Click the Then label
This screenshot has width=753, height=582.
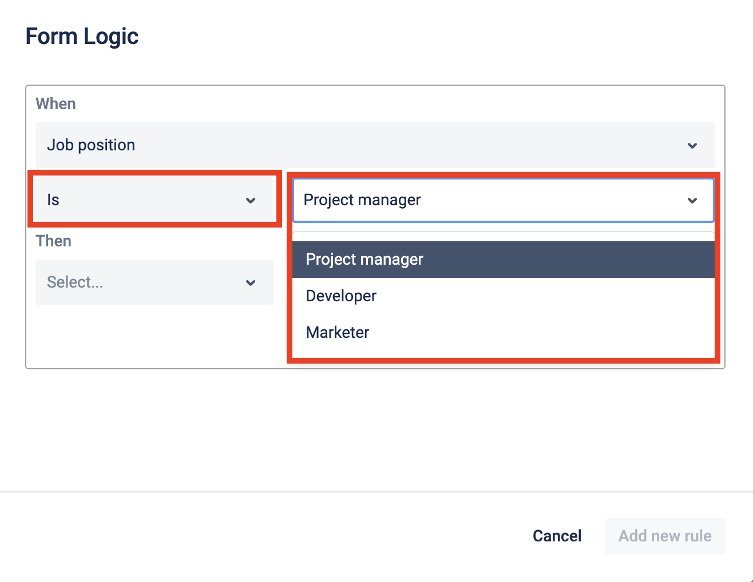[x=54, y=241]
